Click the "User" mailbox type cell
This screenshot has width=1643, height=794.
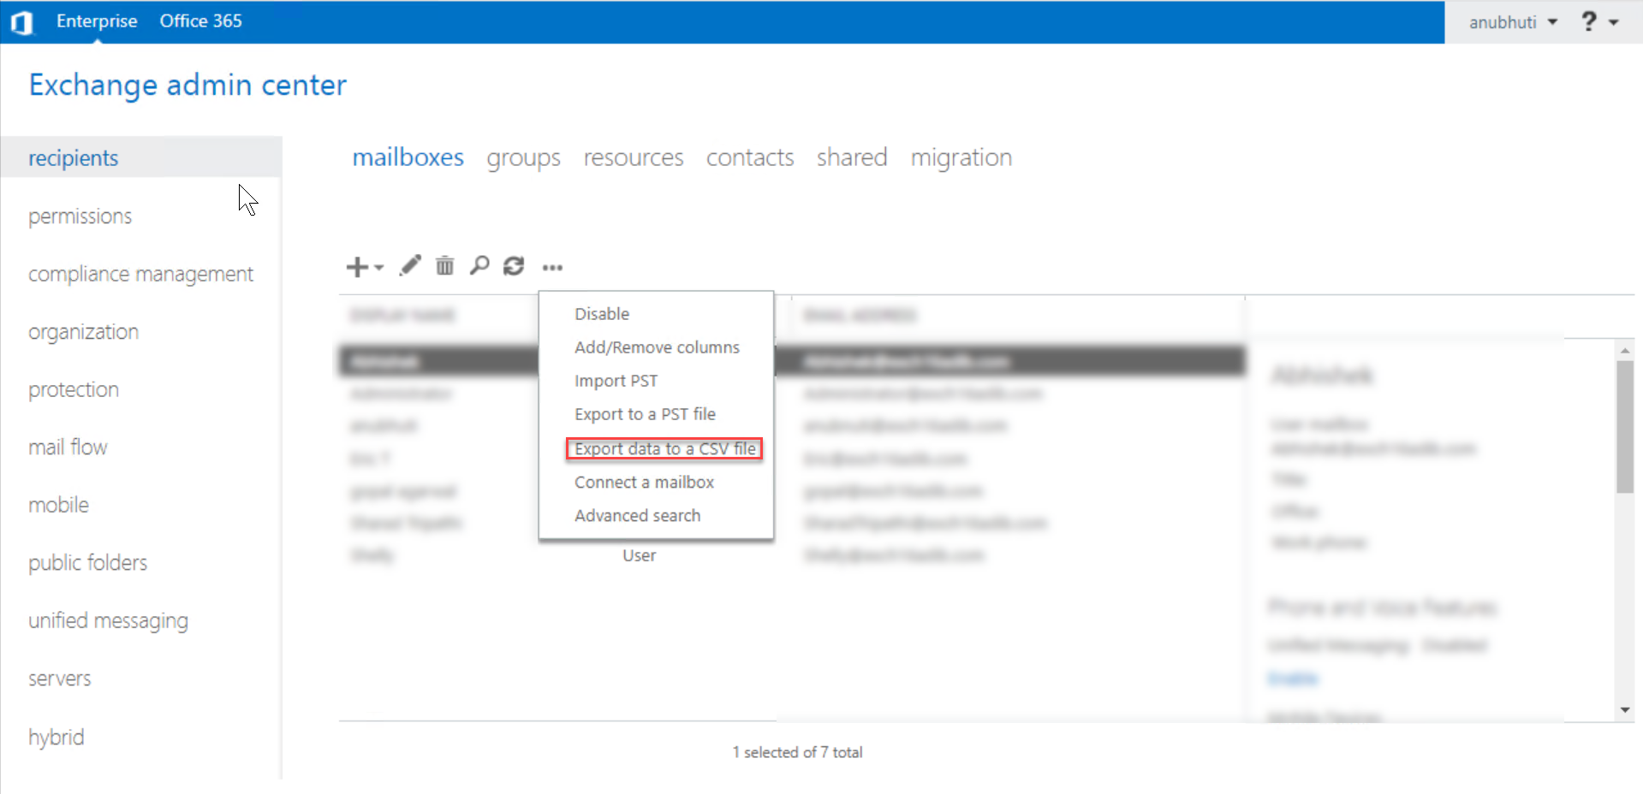point(639,555)
